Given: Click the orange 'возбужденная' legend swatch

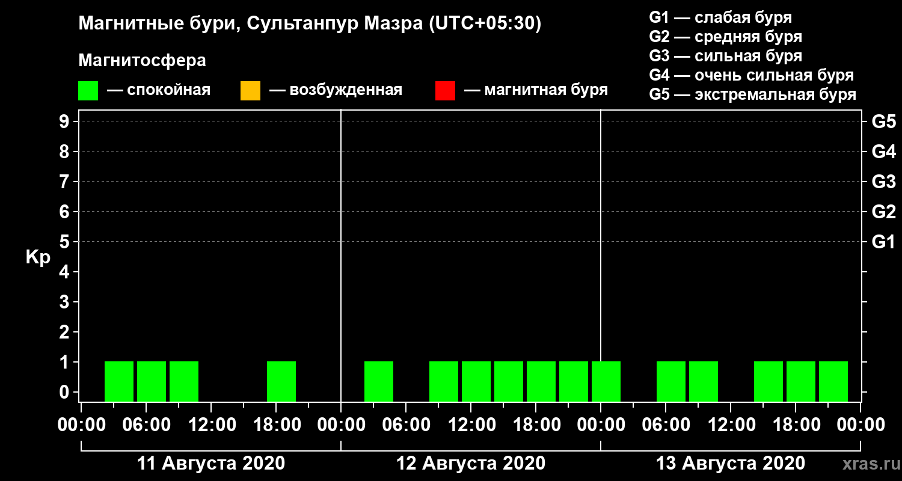Looking at the screenshot, I should (x=250, y=91).
